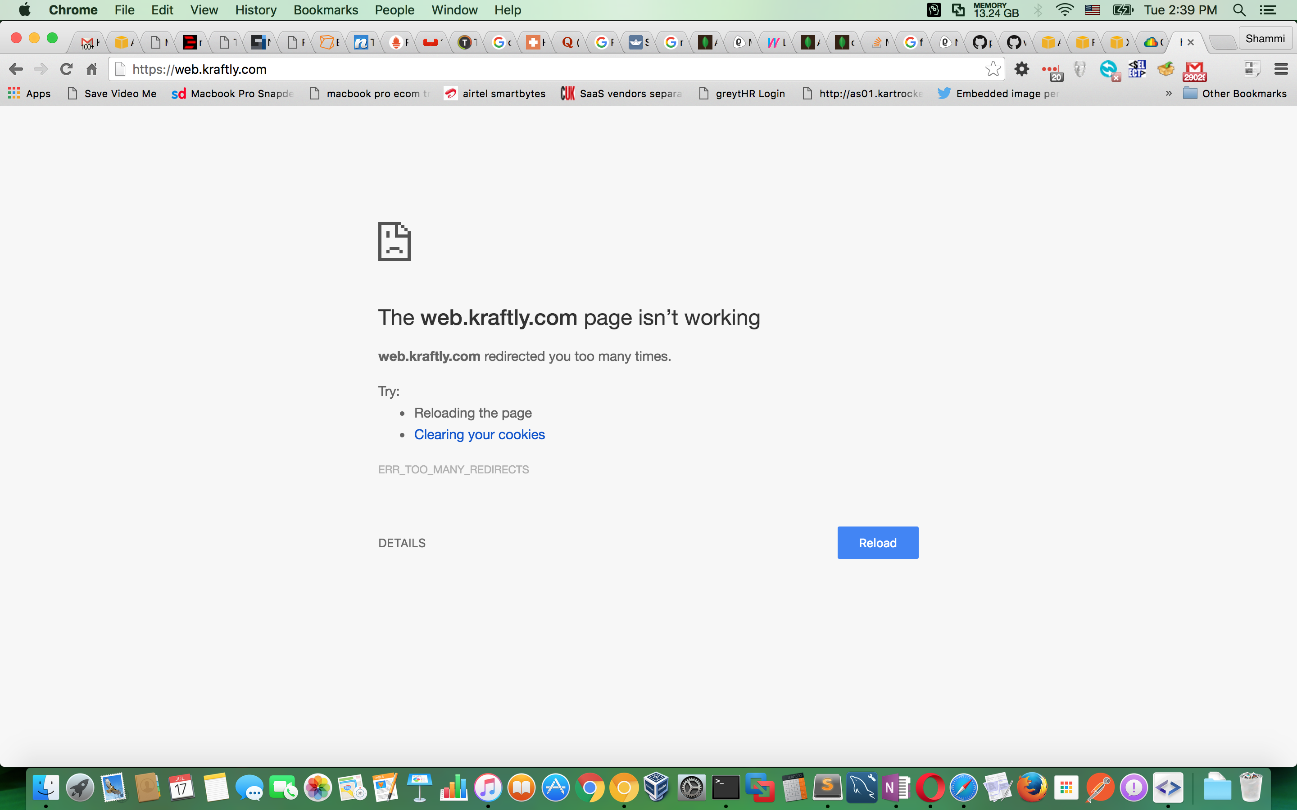Open OneNote from the Dock
Viewport: 1297px width, 810px height.
point(896,787)
